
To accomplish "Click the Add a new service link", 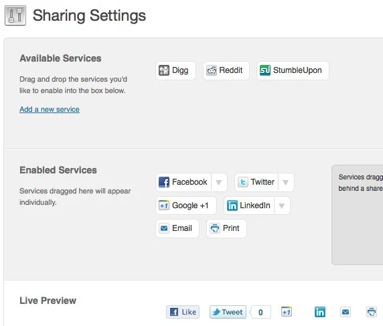I will (50, 109).
